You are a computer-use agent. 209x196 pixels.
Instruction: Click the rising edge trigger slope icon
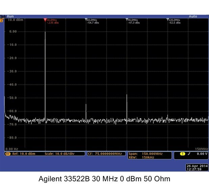189,154
